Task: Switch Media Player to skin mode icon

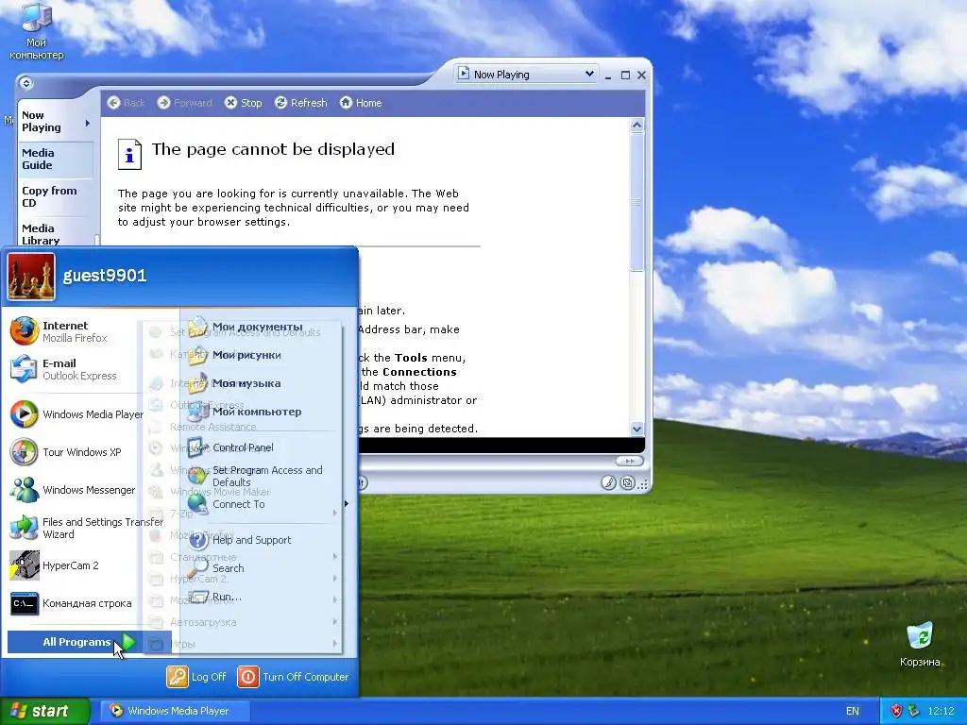Action: tap(627, 482)
